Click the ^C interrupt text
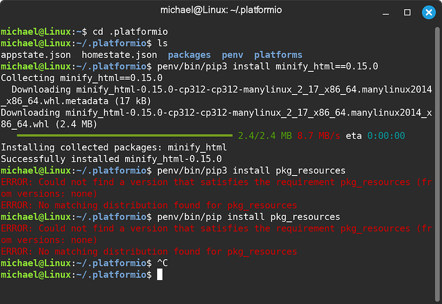This screenshot has width=442, height=304. pyautogui.click(x=162, y=263)
